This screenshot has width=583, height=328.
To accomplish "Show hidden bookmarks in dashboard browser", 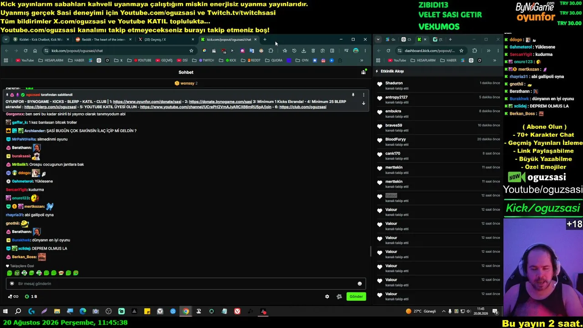I will click(495, 60).
